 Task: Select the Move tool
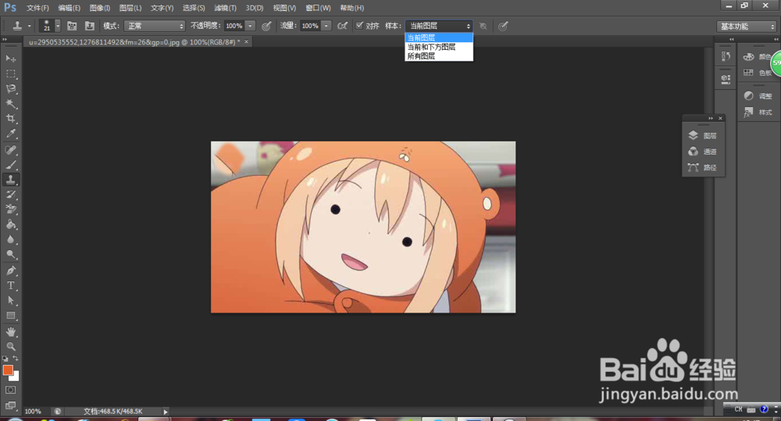point(10,59)
